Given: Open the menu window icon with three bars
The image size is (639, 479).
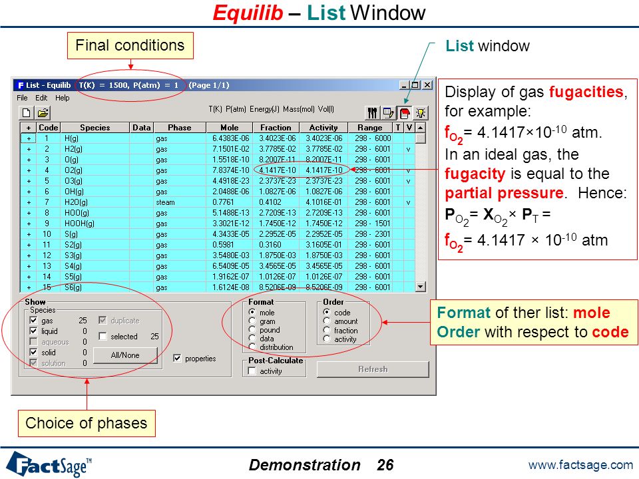Looking at the screenshot, I should pos(372,113).
